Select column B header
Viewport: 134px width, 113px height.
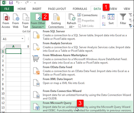(28, 46)
